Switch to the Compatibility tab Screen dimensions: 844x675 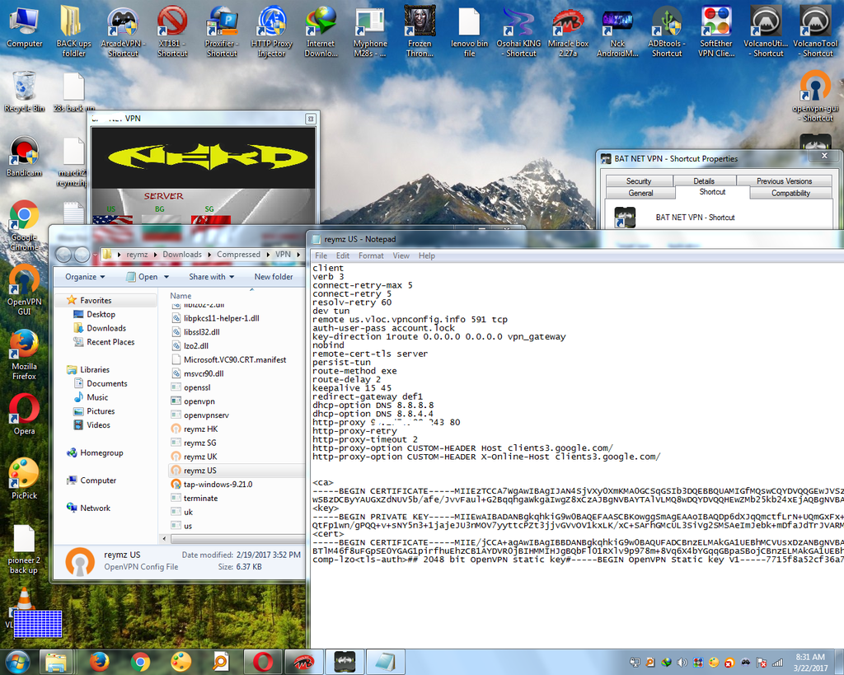tap(790, 193)
